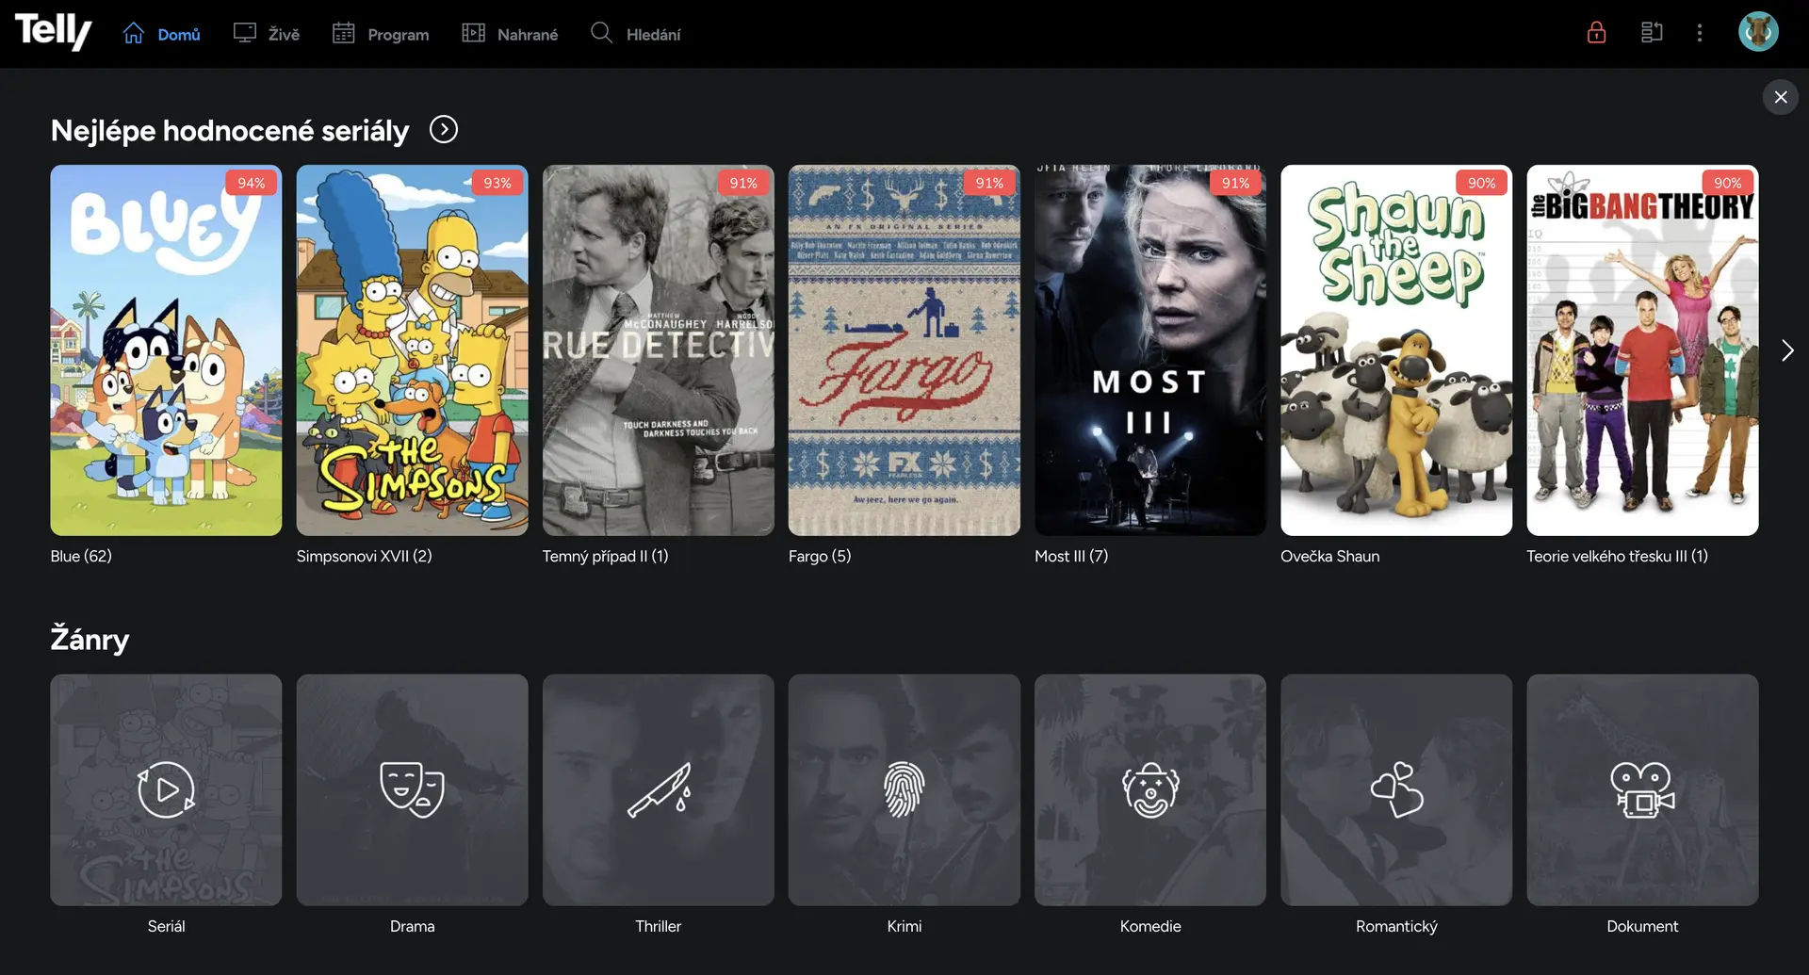Image resolution: width=1809 pixels, height=975 pixels.
Task: Open the Most III poster
Action: point(1150,350)
